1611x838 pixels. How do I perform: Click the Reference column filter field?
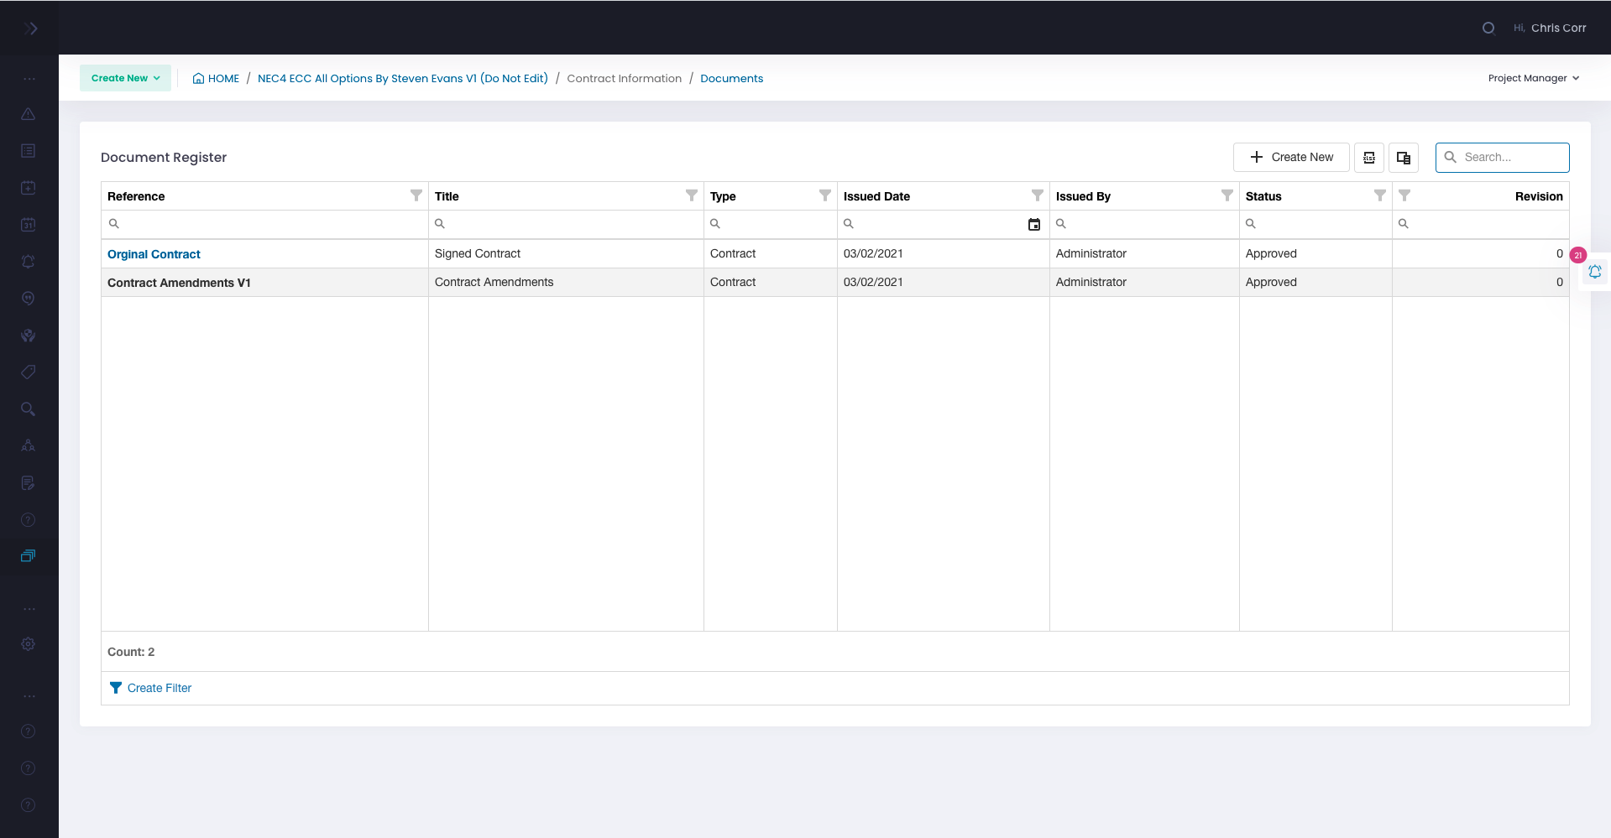pyautogui.click(x=264, y=224)
